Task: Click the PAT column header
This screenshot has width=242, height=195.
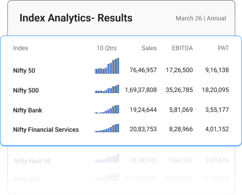Action: 223,48
